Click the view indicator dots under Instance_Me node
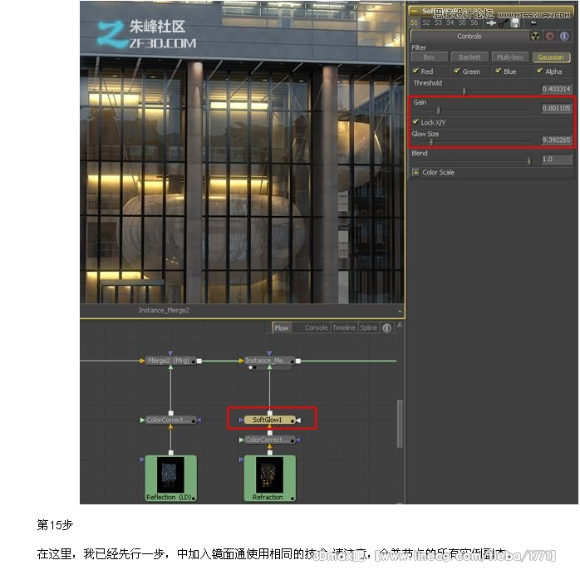 pos(253,367)
